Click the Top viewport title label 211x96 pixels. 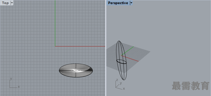click(x=5, y=3)
